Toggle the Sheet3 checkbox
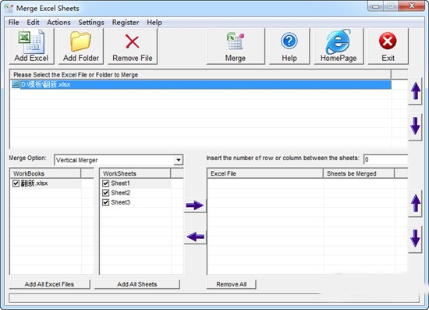The height and width of the screenshot is (310, 429). (105, 202)
